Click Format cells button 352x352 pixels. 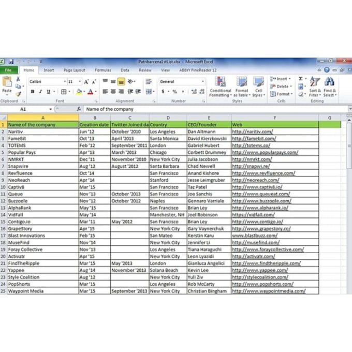(281, 94)
